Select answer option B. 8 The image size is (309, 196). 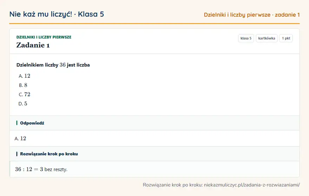click(x=23, y=85)
